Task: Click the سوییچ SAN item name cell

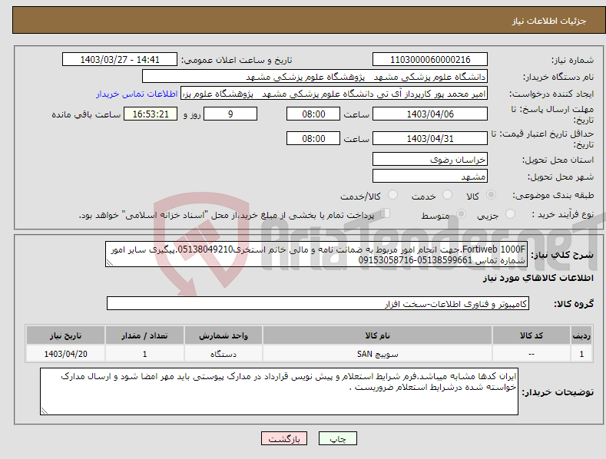Action: pyautogui.click(x=377, y=354)
